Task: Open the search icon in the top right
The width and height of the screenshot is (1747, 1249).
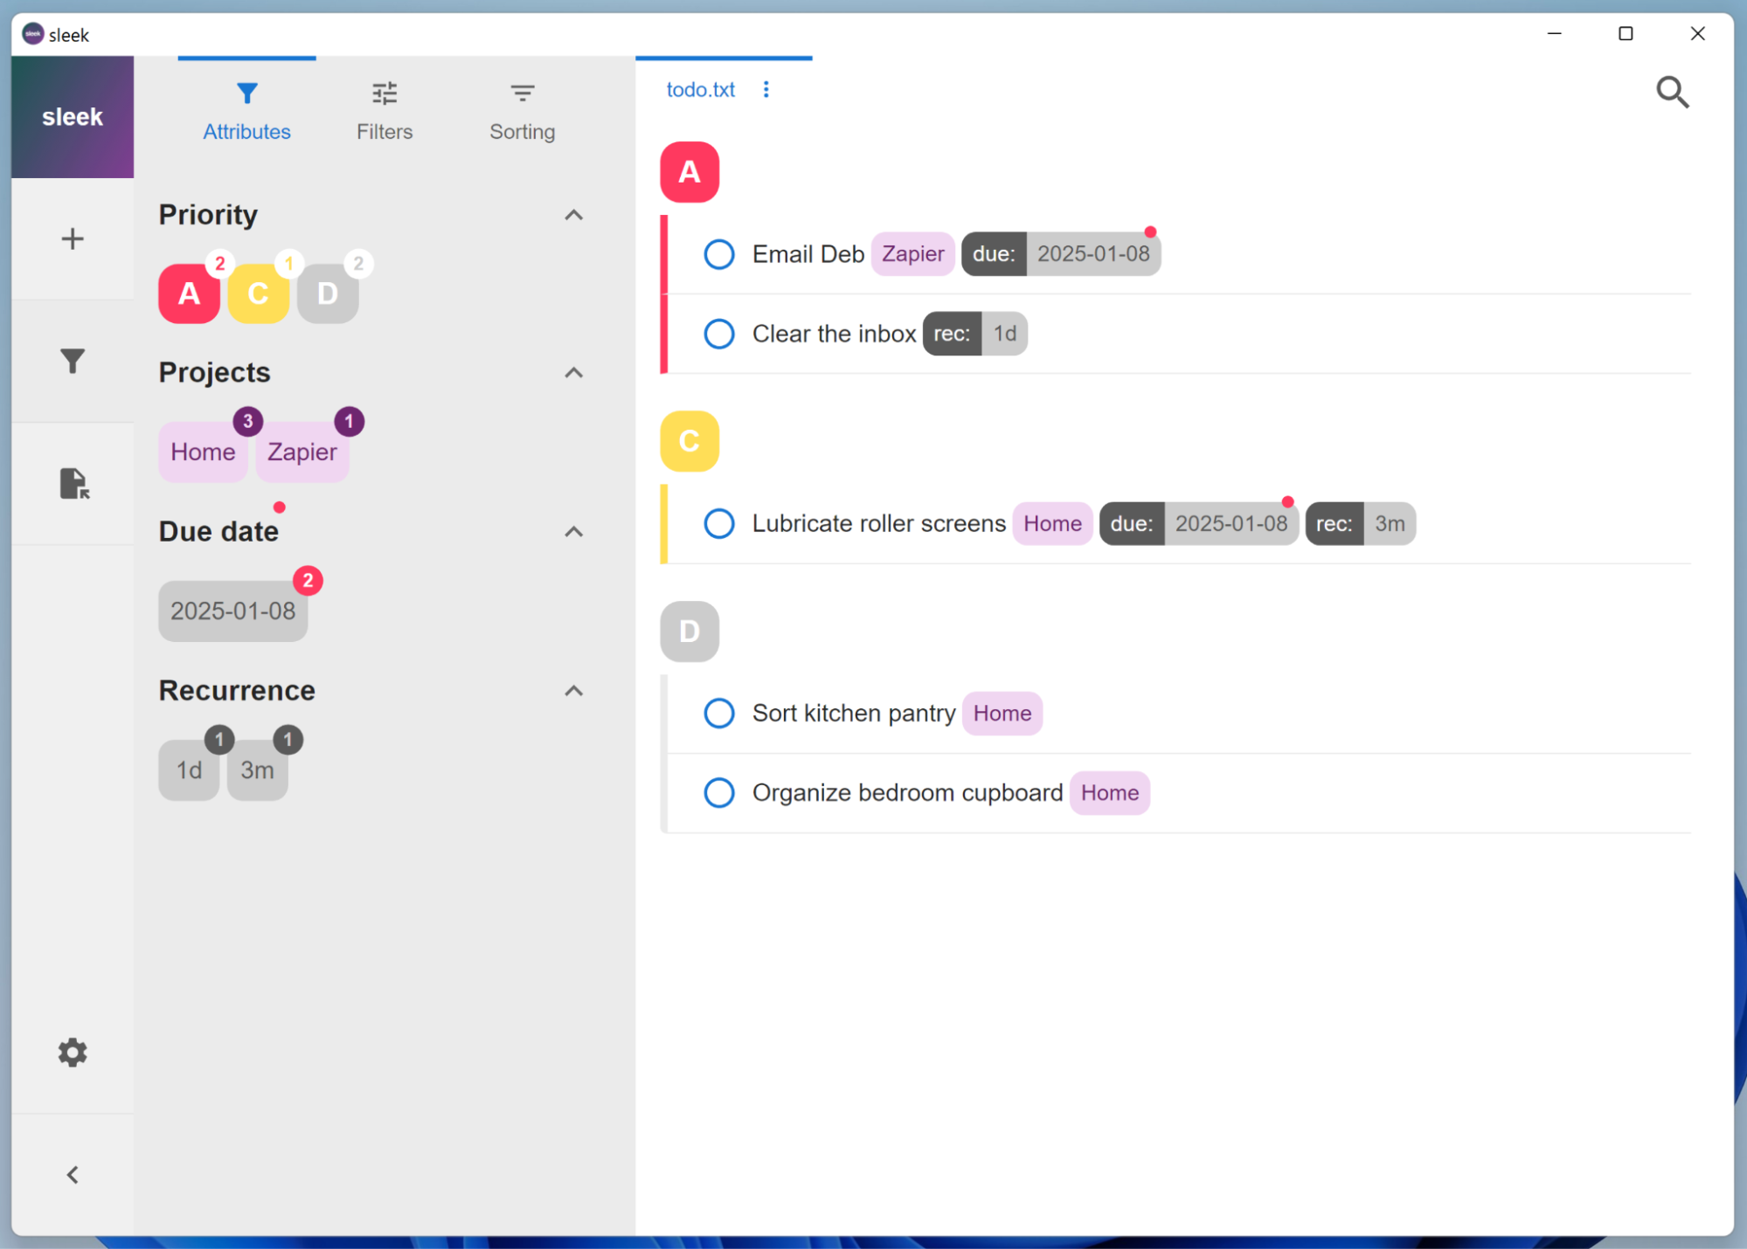Action: tap(1672, 92)
